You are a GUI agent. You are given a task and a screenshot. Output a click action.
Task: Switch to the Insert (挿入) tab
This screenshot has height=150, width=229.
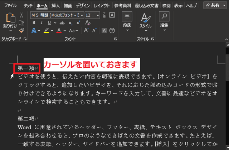[x=55, y=6]
